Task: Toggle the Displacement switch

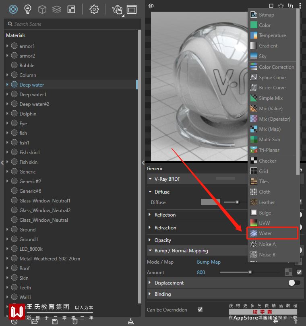Action: coord(294,283)
